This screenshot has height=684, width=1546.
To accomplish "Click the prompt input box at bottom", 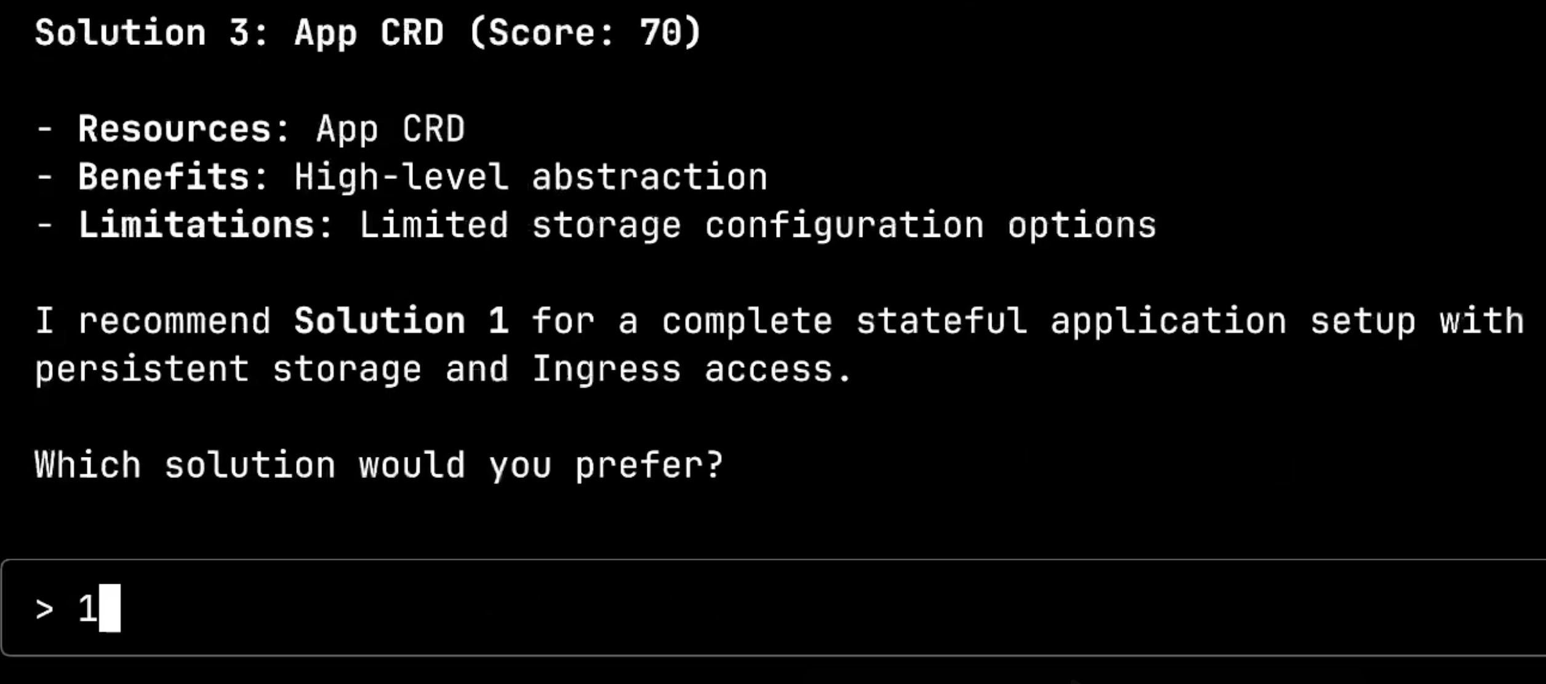I will [774, 608].
